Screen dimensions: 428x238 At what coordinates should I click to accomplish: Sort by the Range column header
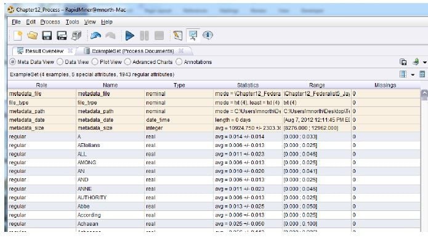(317, 85)
